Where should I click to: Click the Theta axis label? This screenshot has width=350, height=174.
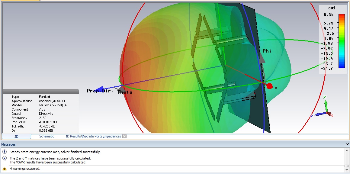click(125, 92)
